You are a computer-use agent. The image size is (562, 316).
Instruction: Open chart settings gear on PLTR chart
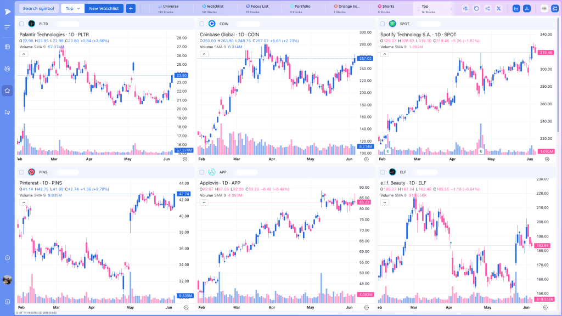(185, 159)
